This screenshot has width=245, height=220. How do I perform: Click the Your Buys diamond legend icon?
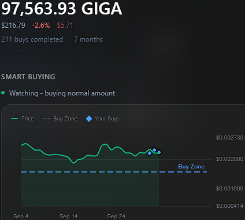pos(89,119)
